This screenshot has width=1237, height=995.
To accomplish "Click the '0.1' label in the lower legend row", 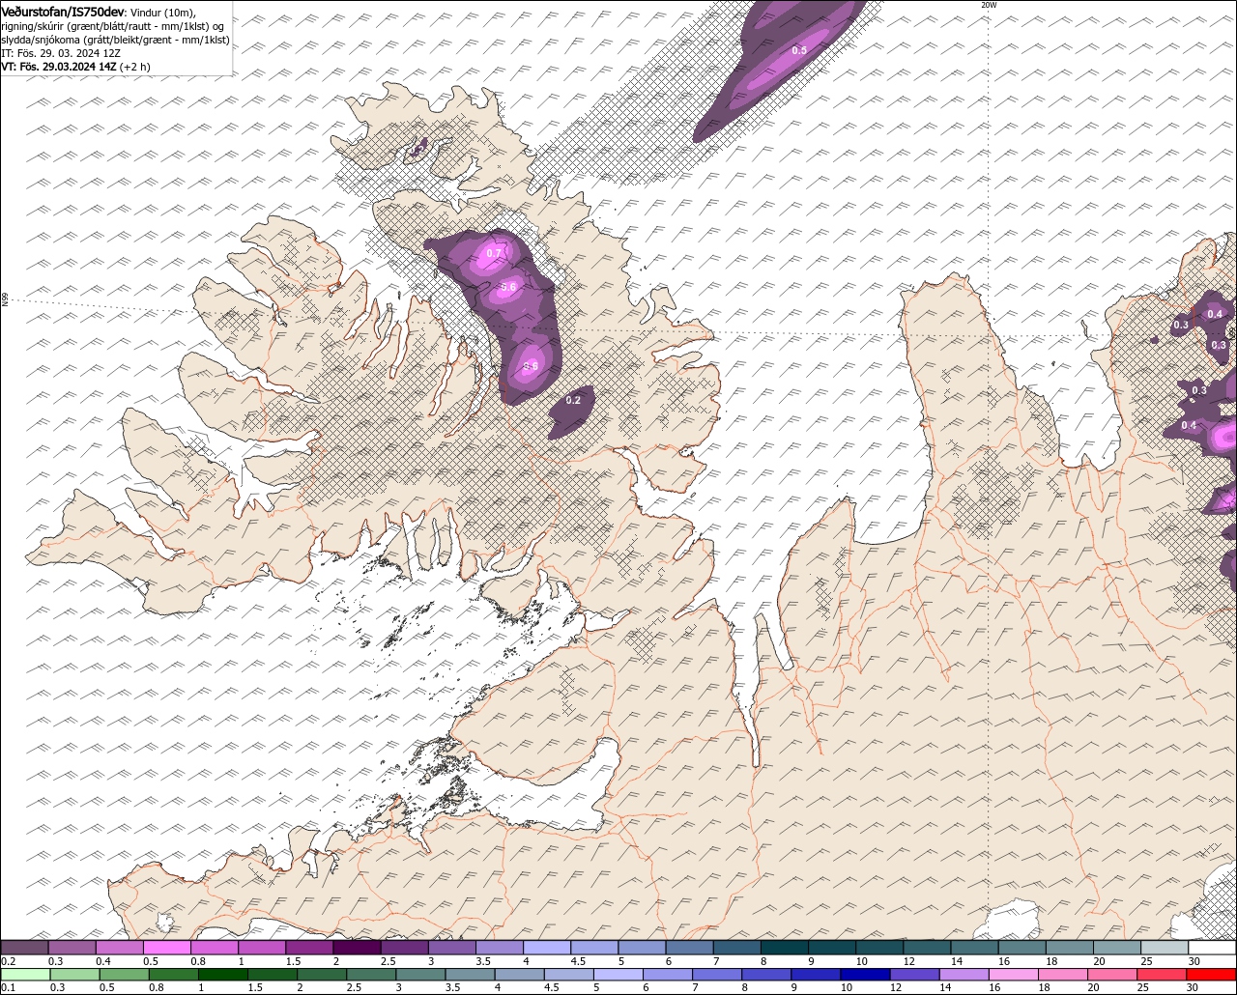I will click(x=10, y=987).
